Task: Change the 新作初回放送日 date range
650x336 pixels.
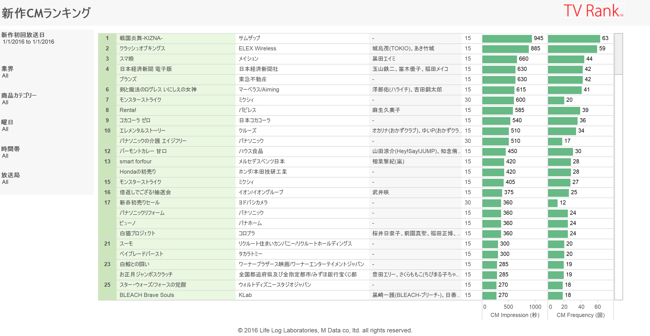Action: 28,42
